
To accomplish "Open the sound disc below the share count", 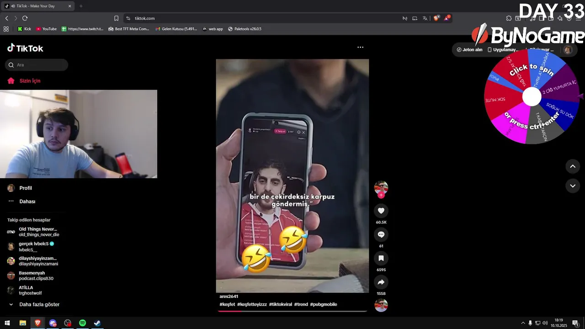I will 381,305.
